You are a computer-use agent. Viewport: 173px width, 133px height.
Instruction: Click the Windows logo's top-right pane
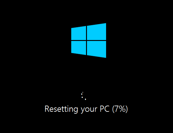click(x=97, y=32)
